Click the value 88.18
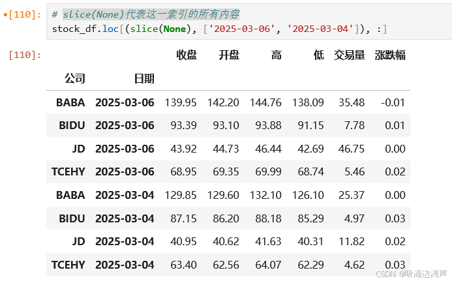This screenshot has height=283, width=452. point(268,218)
